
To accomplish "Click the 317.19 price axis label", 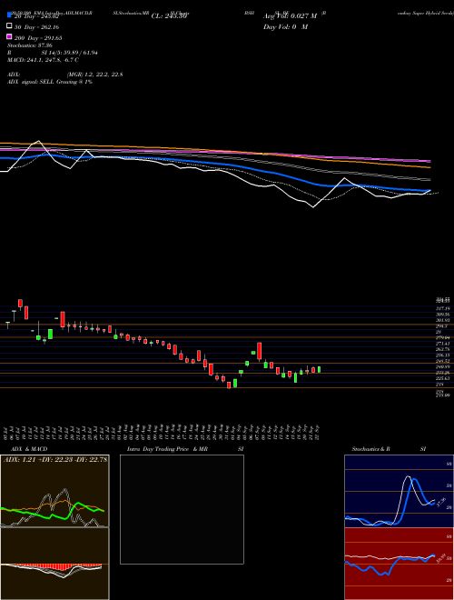I will [444, 308].
